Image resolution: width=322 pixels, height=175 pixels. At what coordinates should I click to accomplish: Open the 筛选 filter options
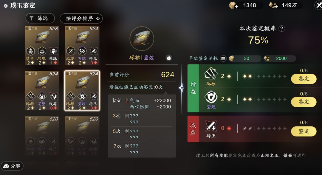click(40, 18)
